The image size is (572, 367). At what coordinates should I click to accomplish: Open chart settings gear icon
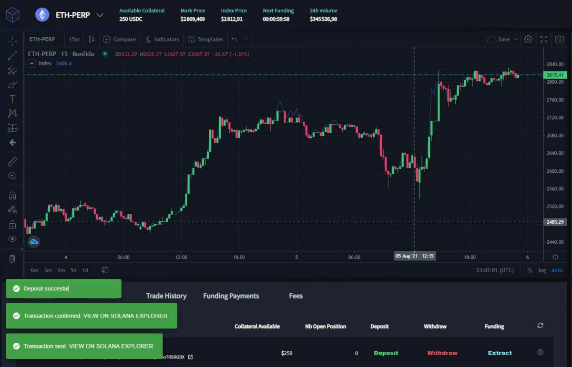pos(528,40)
